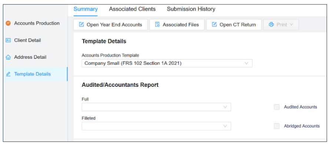This screenshot has width=328, height=144.
Task: Click the orange Accounts Production icon
Action: point(8,23)
